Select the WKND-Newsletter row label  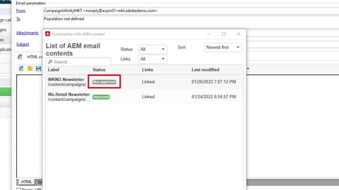point(66,79)
